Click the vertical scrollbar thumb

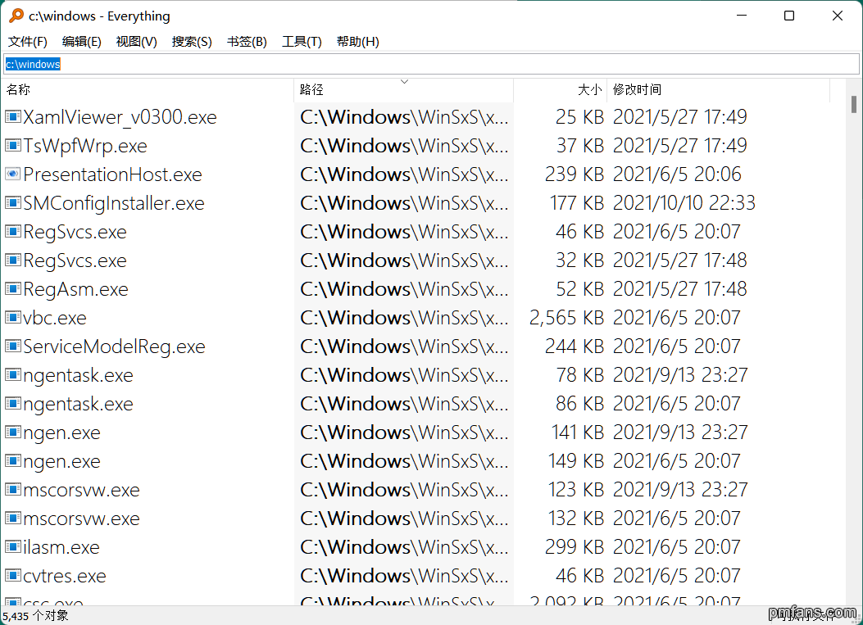(854, 104)
